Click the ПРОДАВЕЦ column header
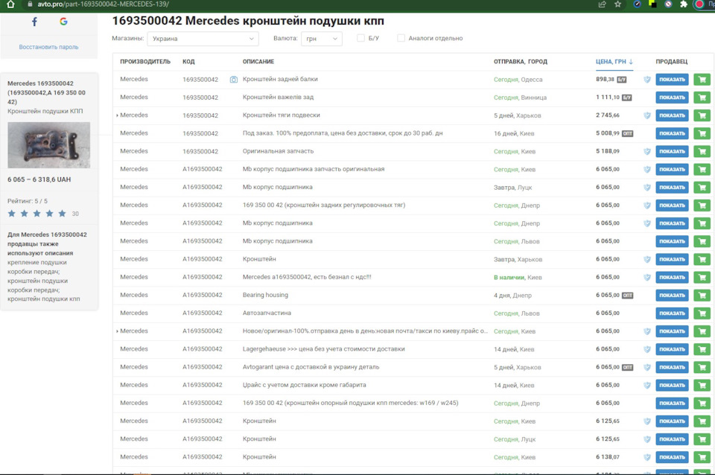The image size is (715, 475). (671, 62)
